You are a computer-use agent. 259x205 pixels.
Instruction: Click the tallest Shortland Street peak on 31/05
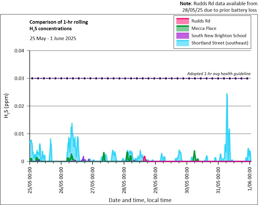click(x=227, y=94)
